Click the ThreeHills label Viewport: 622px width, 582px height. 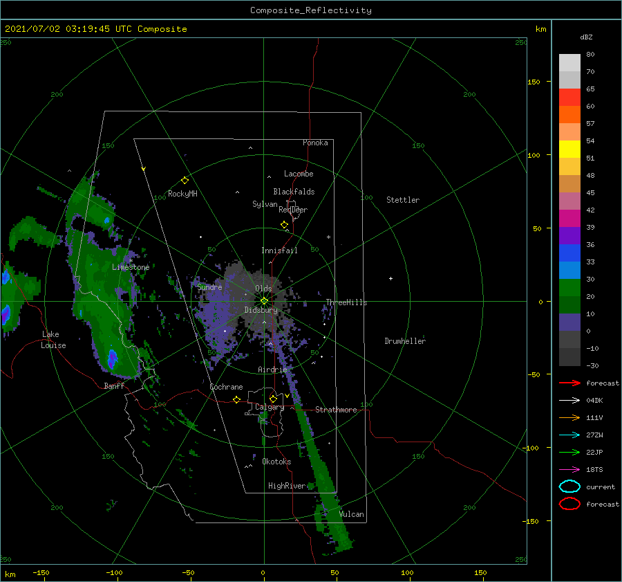[346, 302]
